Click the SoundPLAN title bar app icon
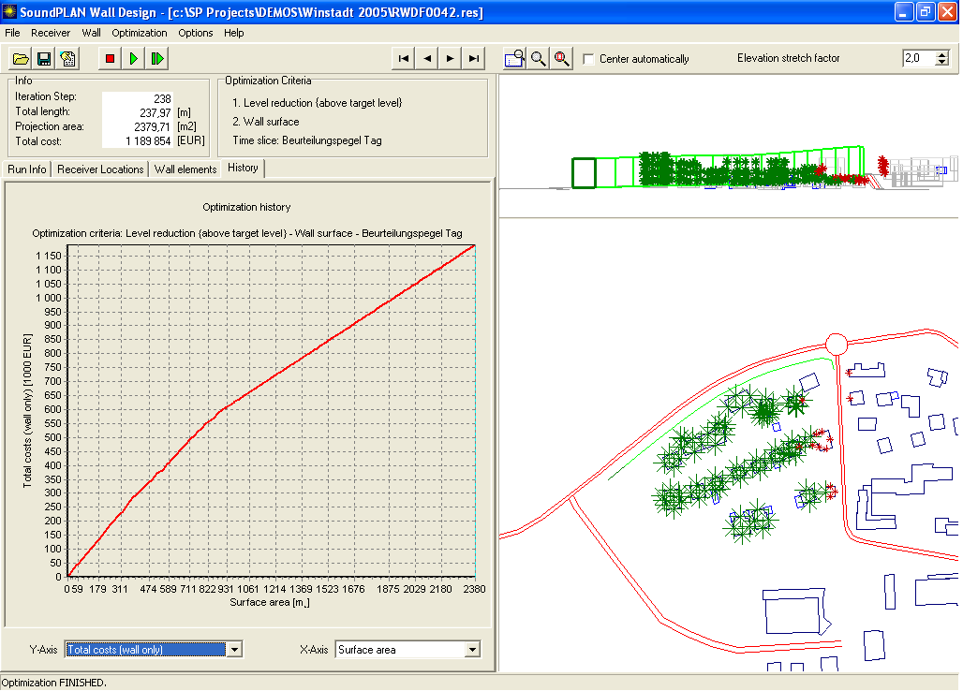Image resolution: width=963 pixels, height=691 pixels. pos(9,11)
